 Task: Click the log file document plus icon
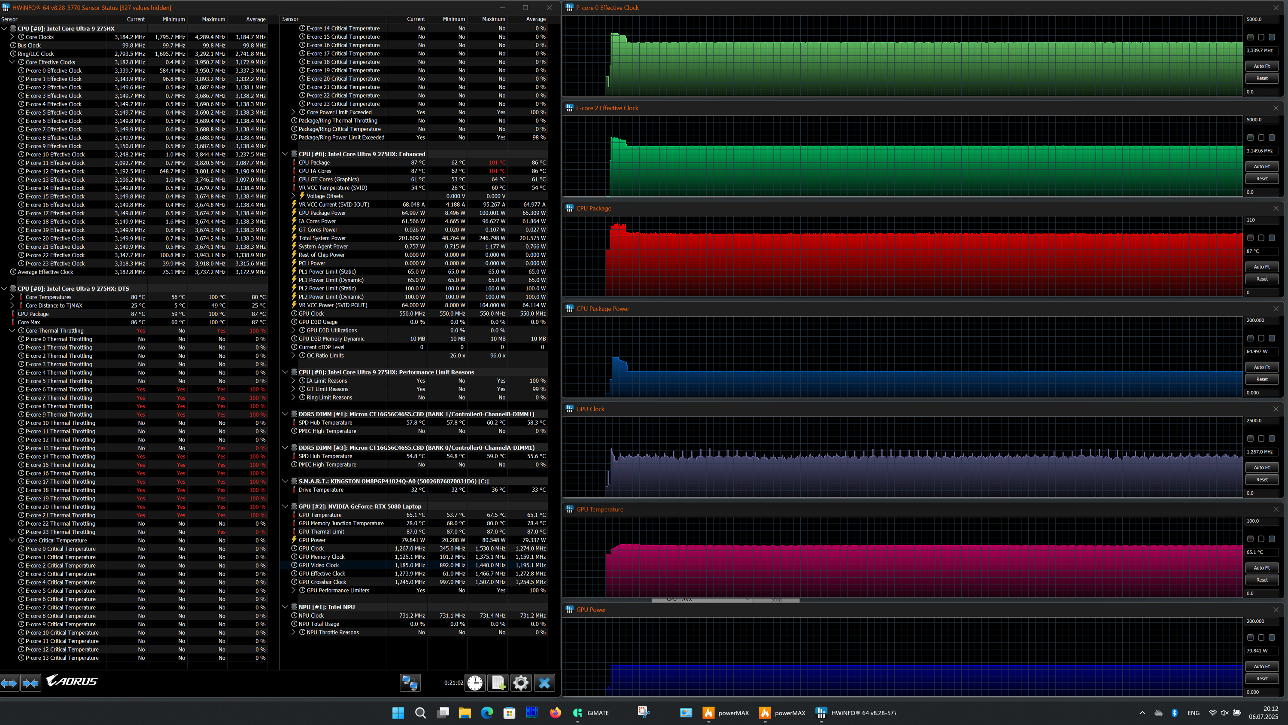point(498,682)
